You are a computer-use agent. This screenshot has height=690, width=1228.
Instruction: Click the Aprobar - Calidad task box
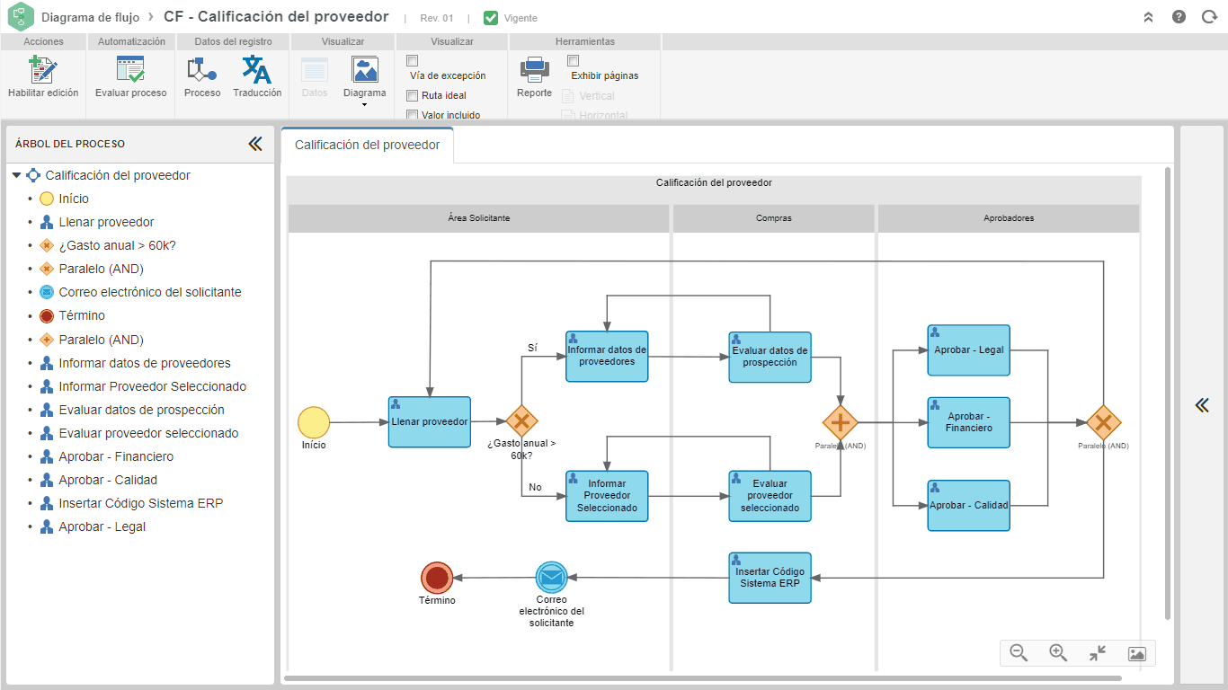[969, 506]
